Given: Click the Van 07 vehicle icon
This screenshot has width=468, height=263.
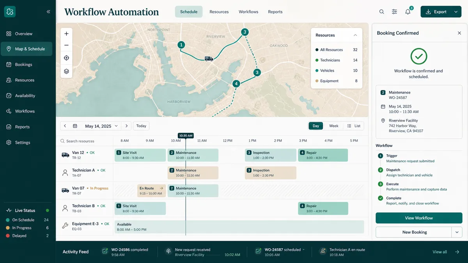Looking at the screenshot, I should point(65,191).
